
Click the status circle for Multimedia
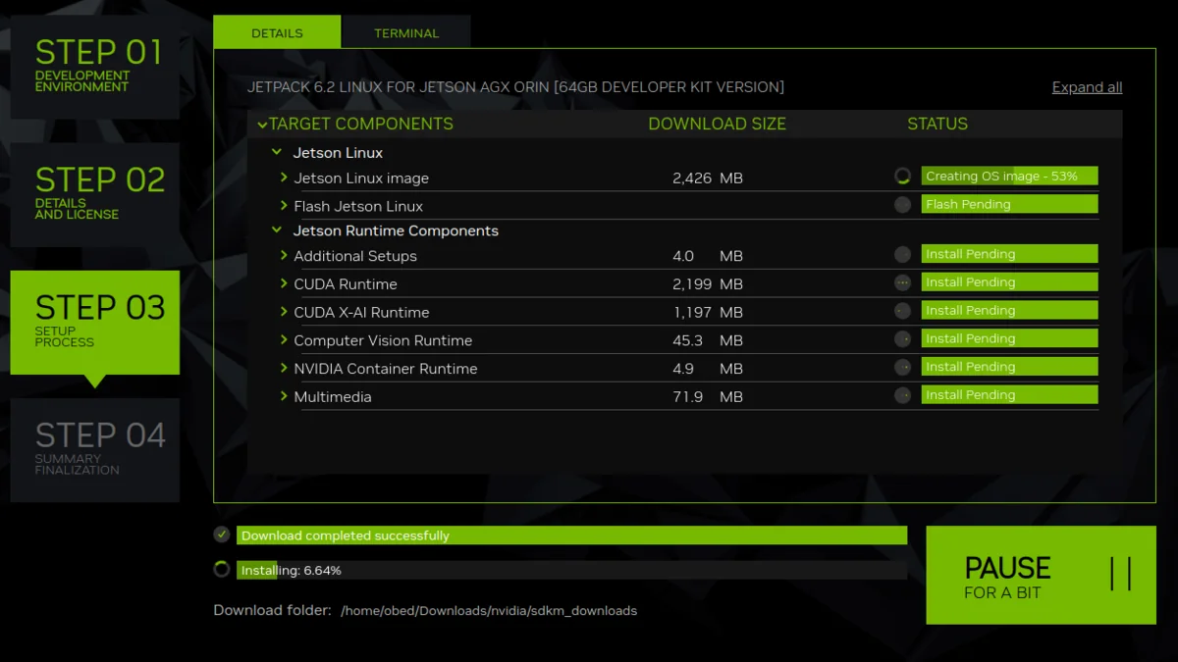(903, 395)
